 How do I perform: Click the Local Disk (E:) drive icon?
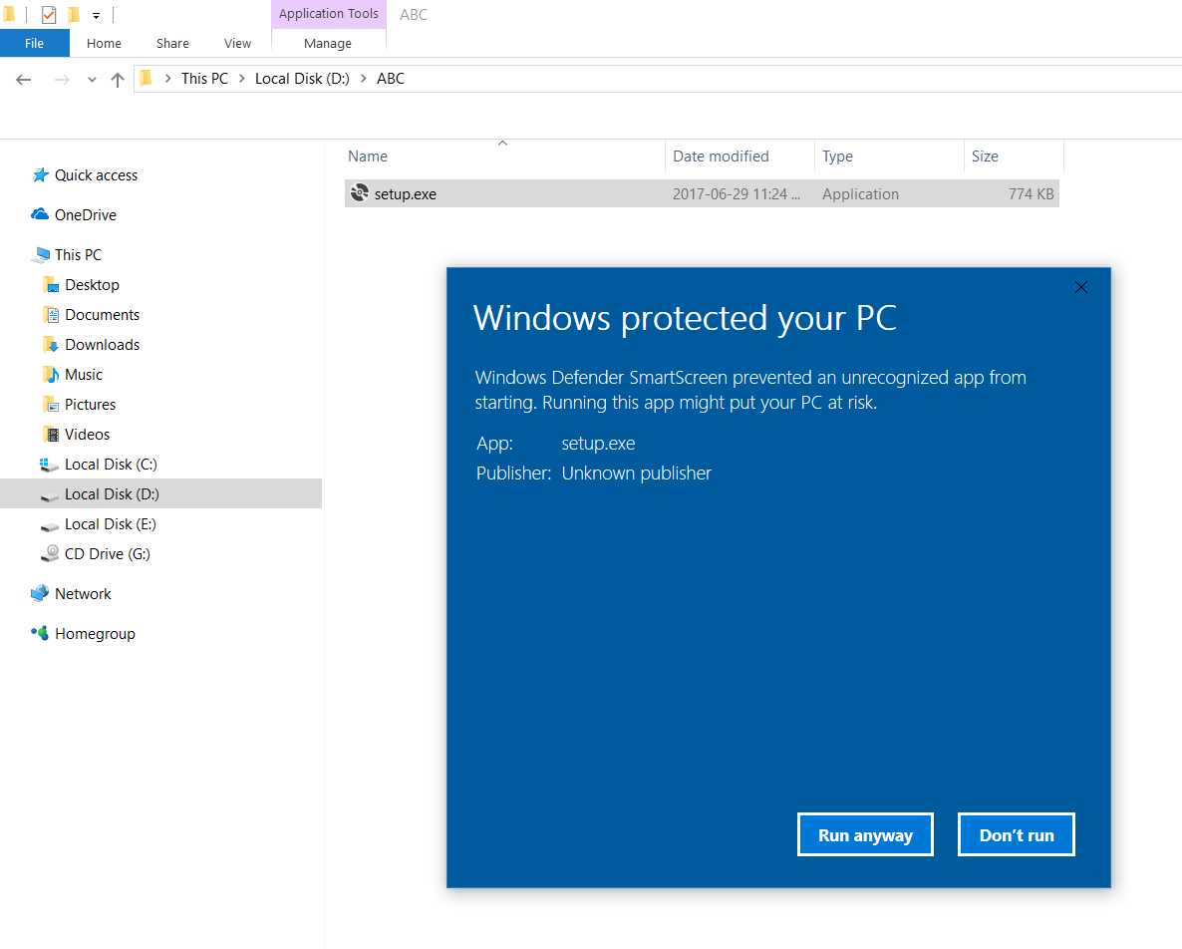pyautogui.click(x=50, y=526)
